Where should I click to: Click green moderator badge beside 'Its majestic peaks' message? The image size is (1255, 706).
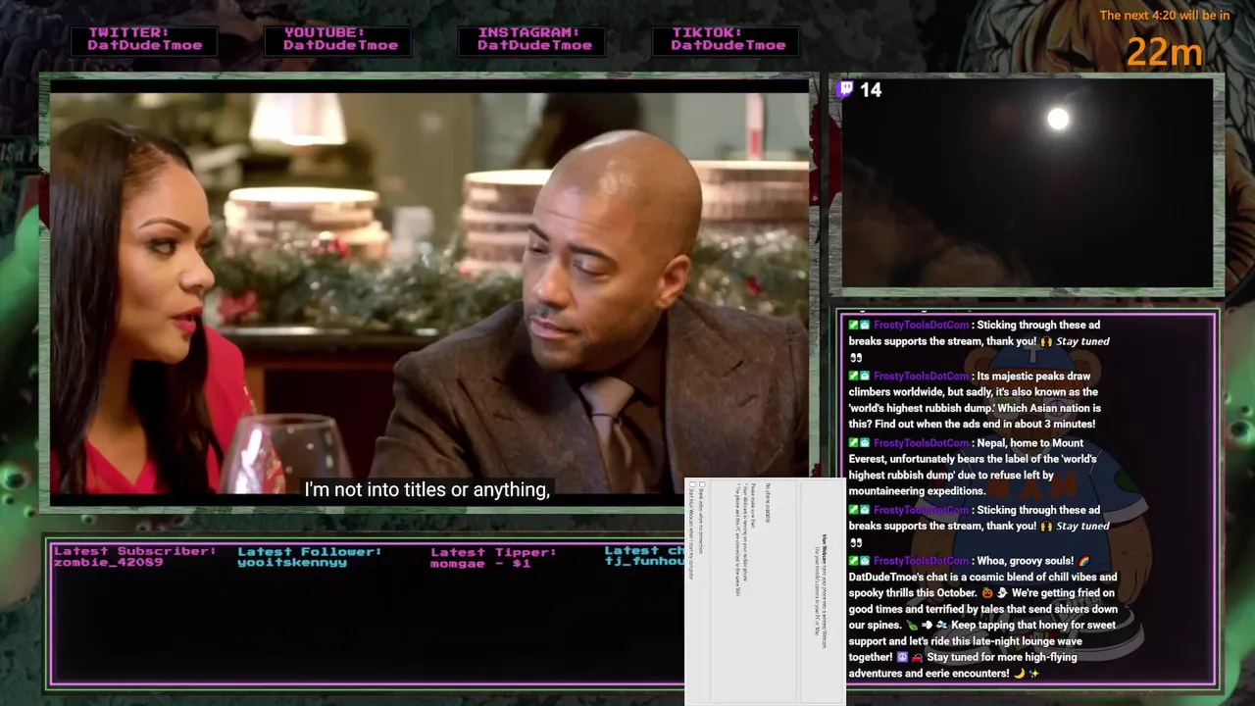pos(854,377)
